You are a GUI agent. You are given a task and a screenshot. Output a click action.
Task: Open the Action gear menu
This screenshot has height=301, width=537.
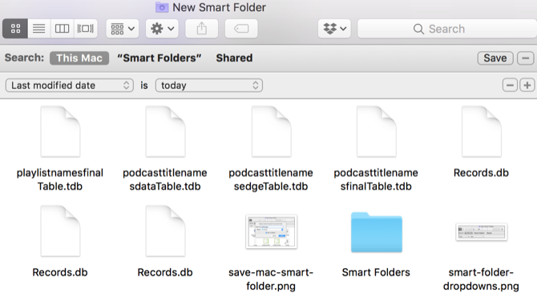pyautogui.click(x=162, y=29)
